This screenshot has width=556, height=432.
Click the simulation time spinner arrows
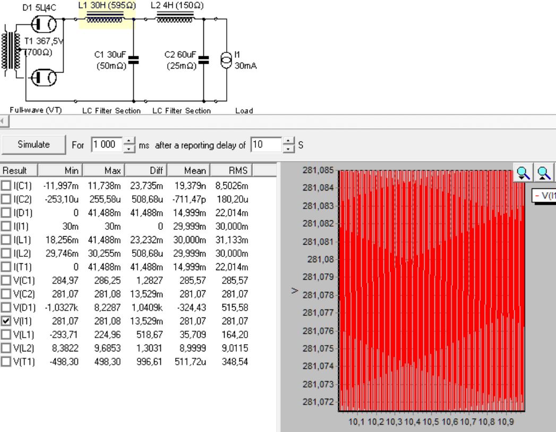[x=129, y=144]
